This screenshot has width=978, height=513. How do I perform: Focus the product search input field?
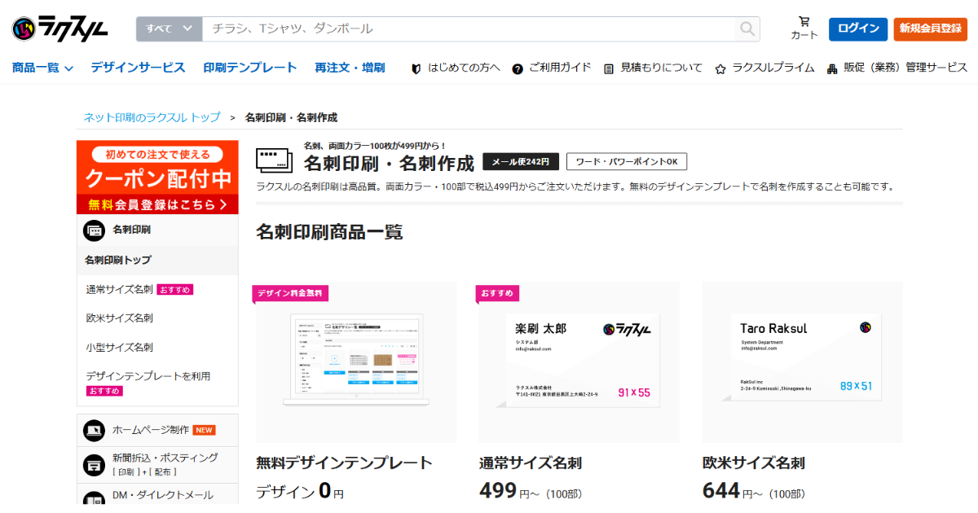pos(469,29)
